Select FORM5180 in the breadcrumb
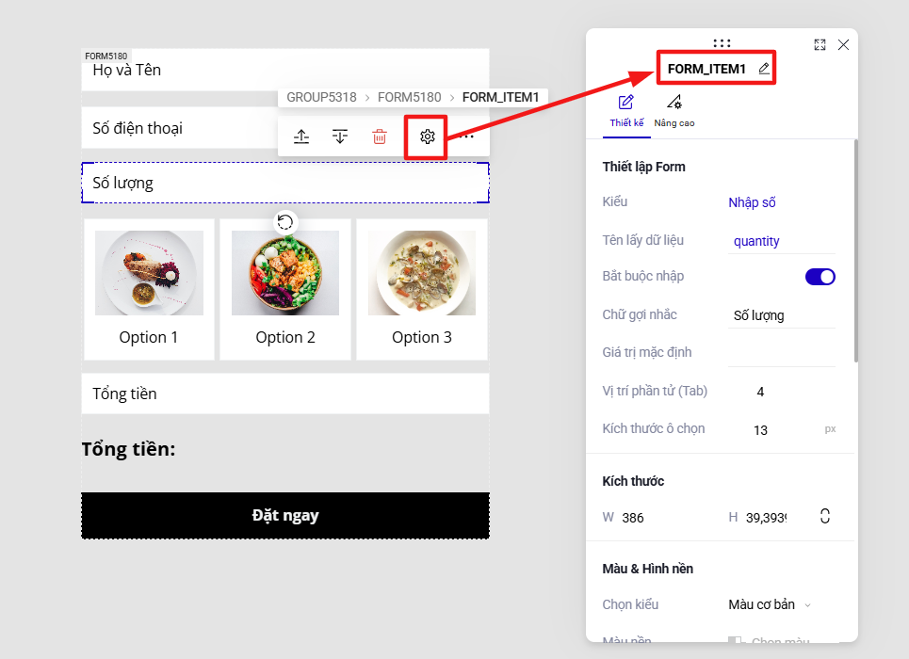Viewport: 909px width, 659px height. 409,97
